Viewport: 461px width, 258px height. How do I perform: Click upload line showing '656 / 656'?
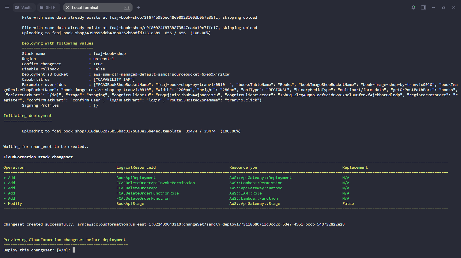click(116, 33)
